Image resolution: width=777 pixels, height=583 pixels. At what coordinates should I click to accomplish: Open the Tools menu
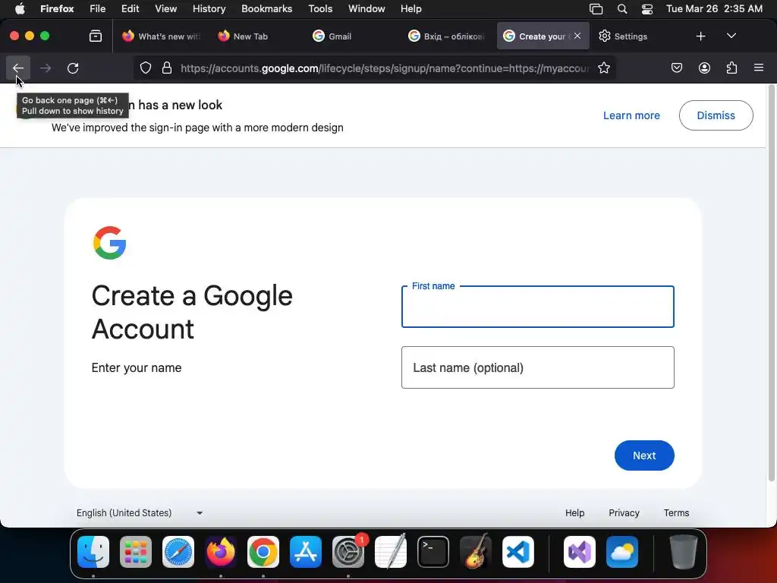(x=320, y=8)
